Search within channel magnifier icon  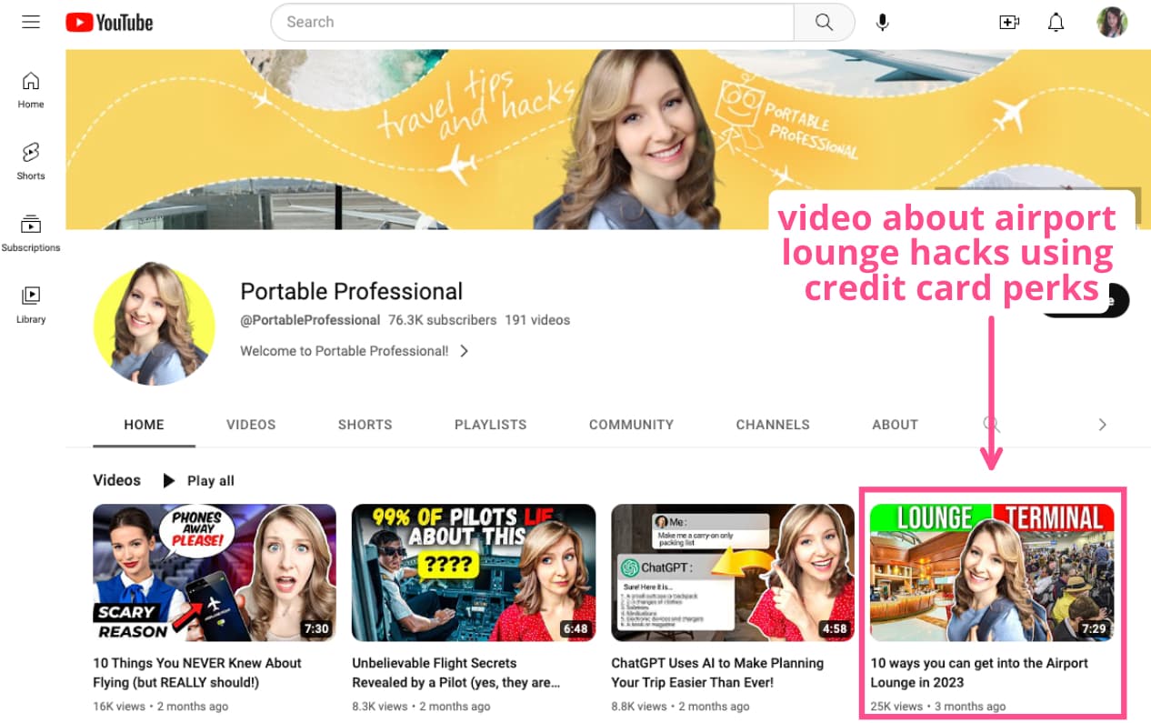[x=991, y=424]
